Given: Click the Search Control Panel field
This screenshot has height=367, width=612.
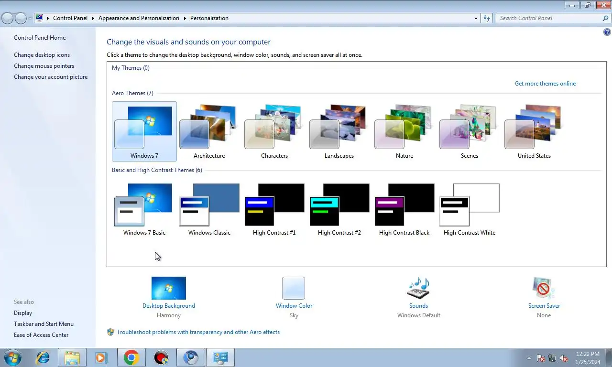Looking at the screenshot, I should click(549, 18).
